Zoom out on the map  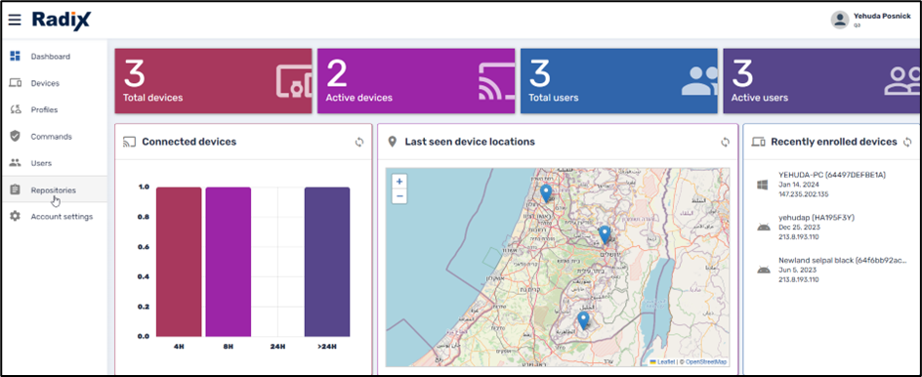[x=399, y=196]
